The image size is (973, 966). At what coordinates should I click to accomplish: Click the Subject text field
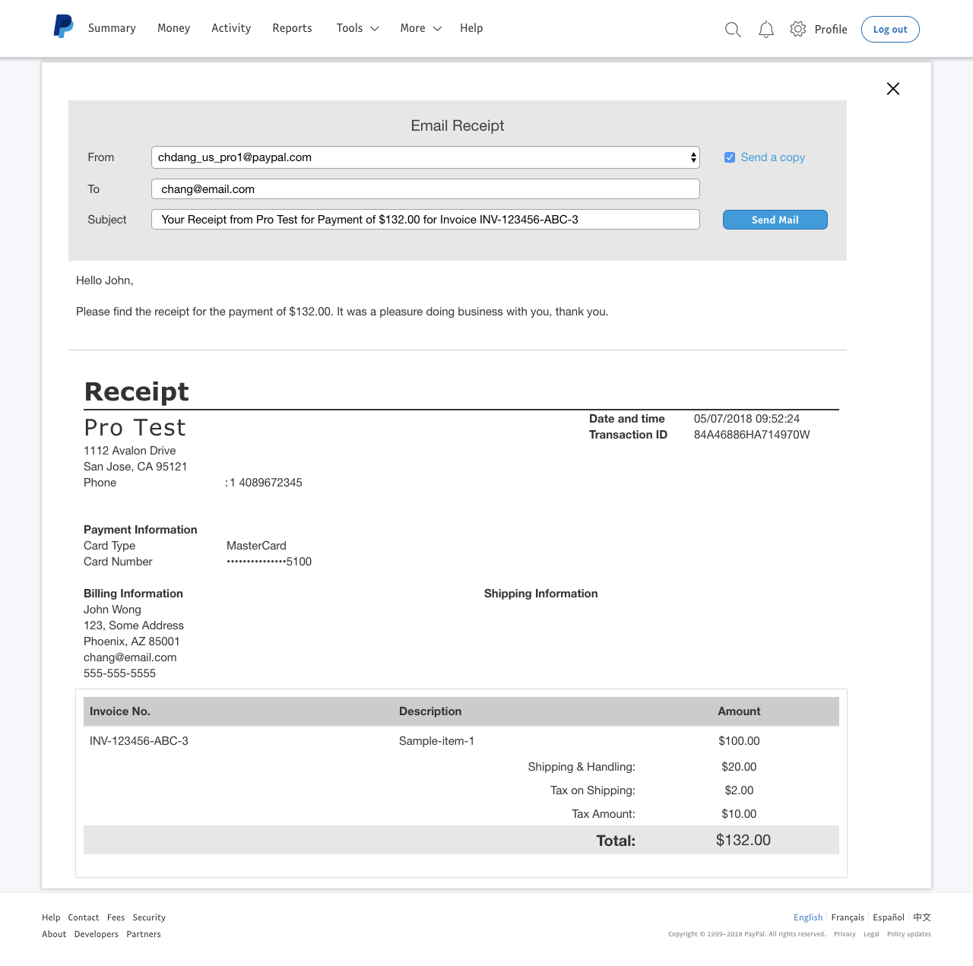click(425, 220)
